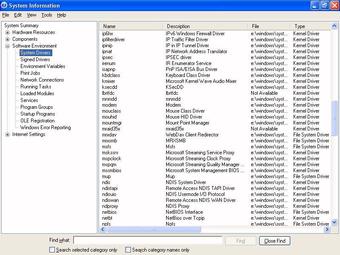Open the File menu
340x255 pixels.
[6, 15]
